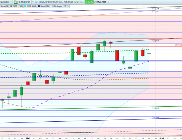Viewport: 182px width, 140px height.
Task: Click the cyan SMA (800) color icon
Action: point(25,6)
